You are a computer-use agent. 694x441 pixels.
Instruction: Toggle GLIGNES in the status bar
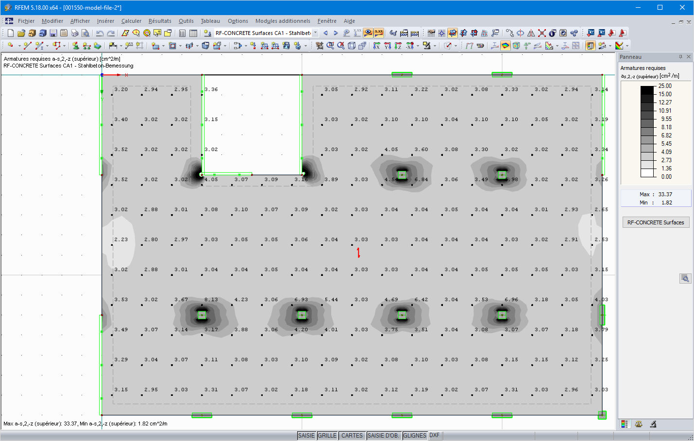pos(415,436)
